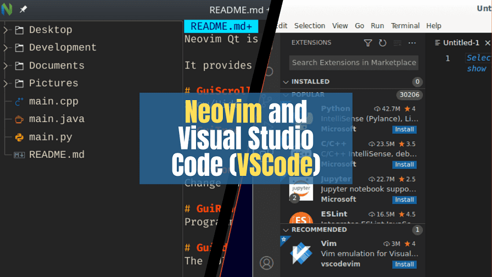
Task: Open the Help menu in VSCode
Action: coord(434,26)
